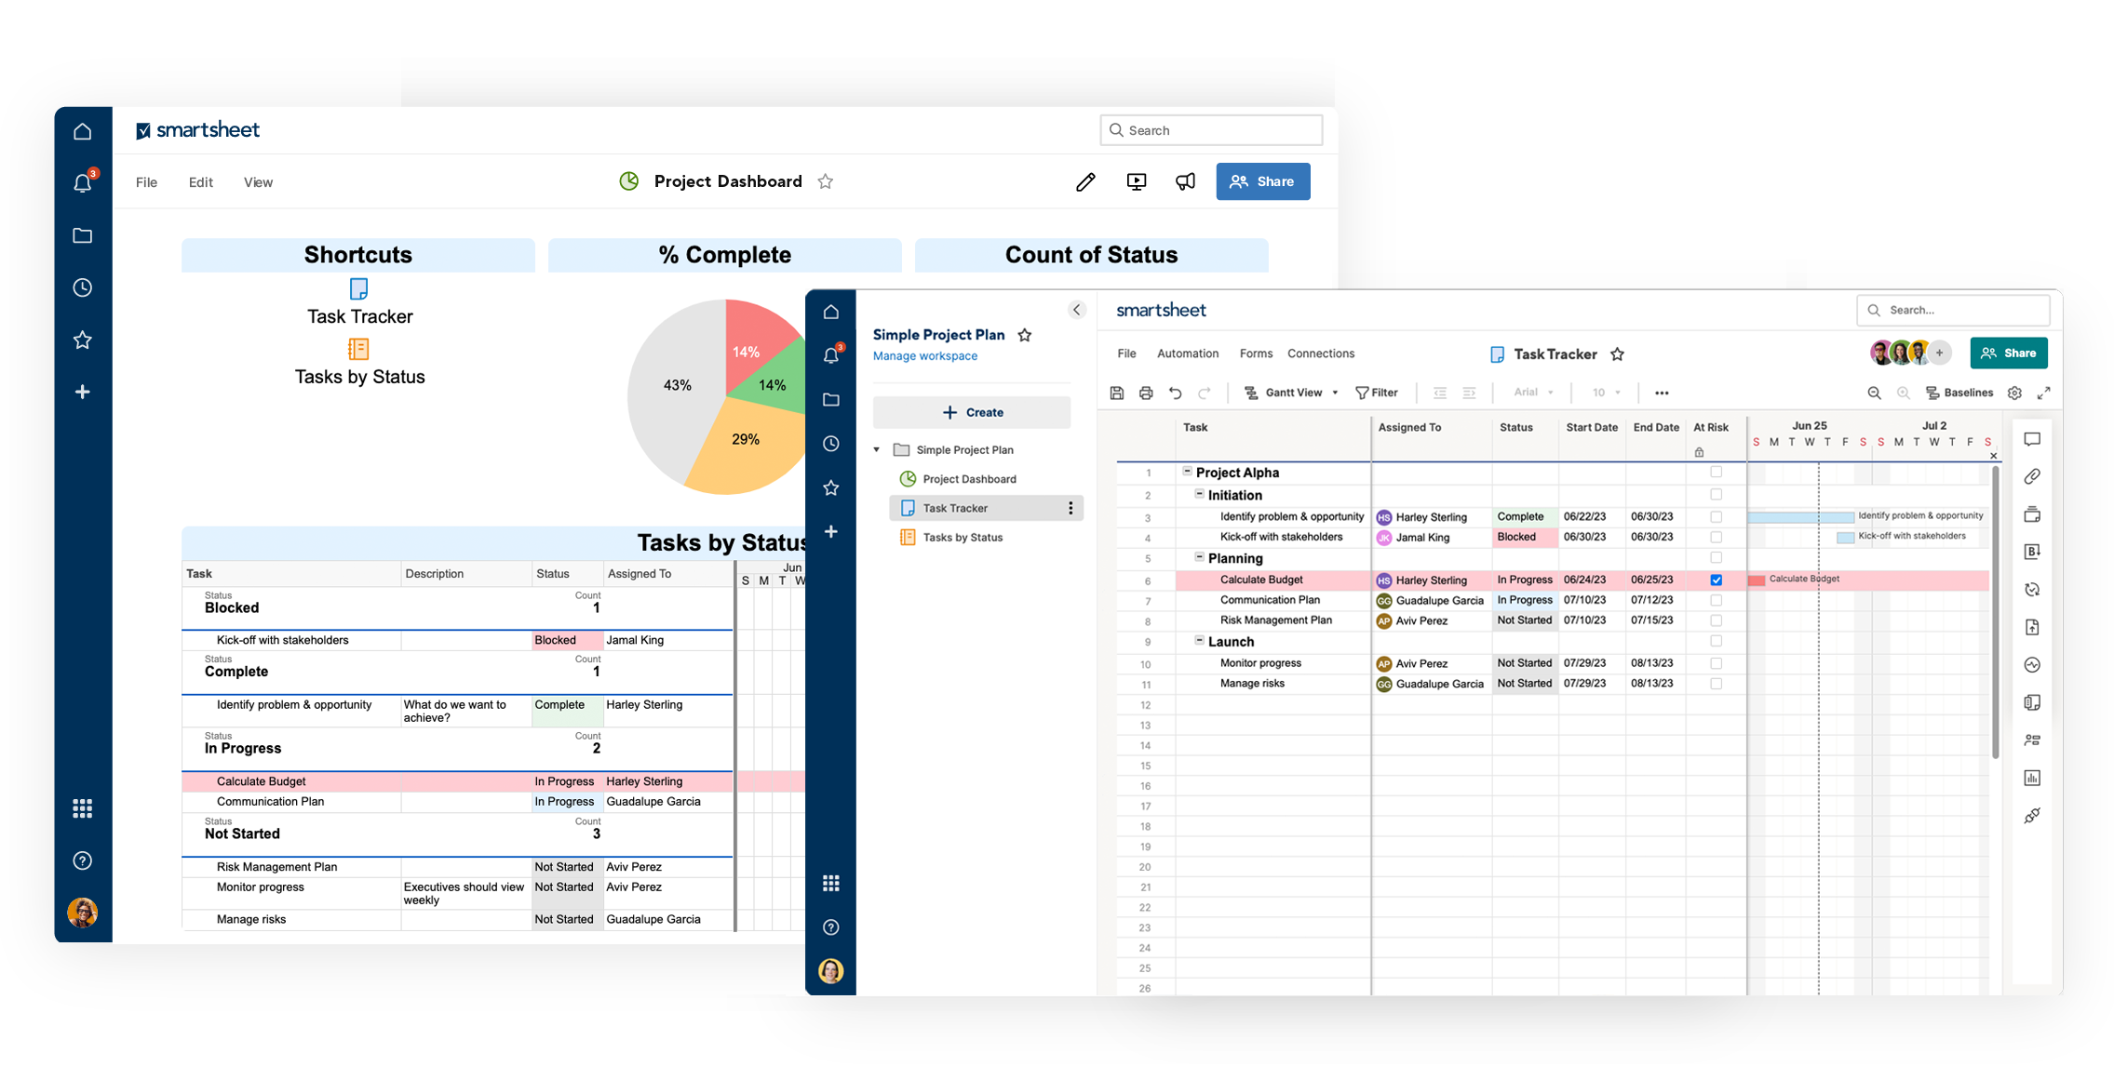Screen dimensions: 2114x1080
Task: Open Home icon in Task Tracker sidebar
Action: pos(831,312)
